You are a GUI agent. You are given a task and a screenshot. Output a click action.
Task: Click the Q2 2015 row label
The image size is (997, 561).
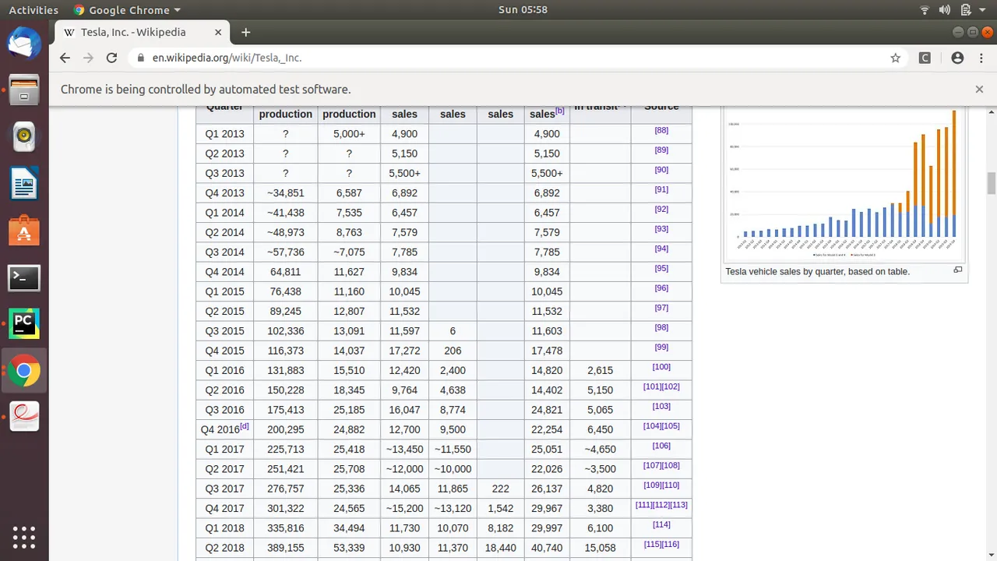click(x=224, y=311)
